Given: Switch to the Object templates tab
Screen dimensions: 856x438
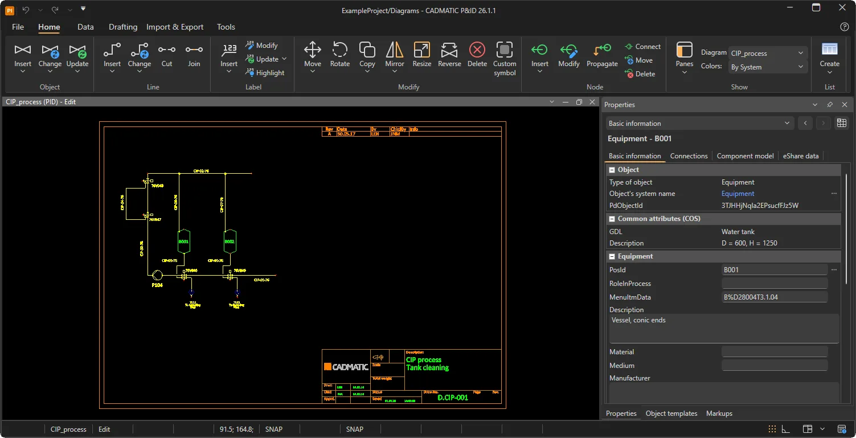Looking at the screenshot, I should tap(671, 414).
